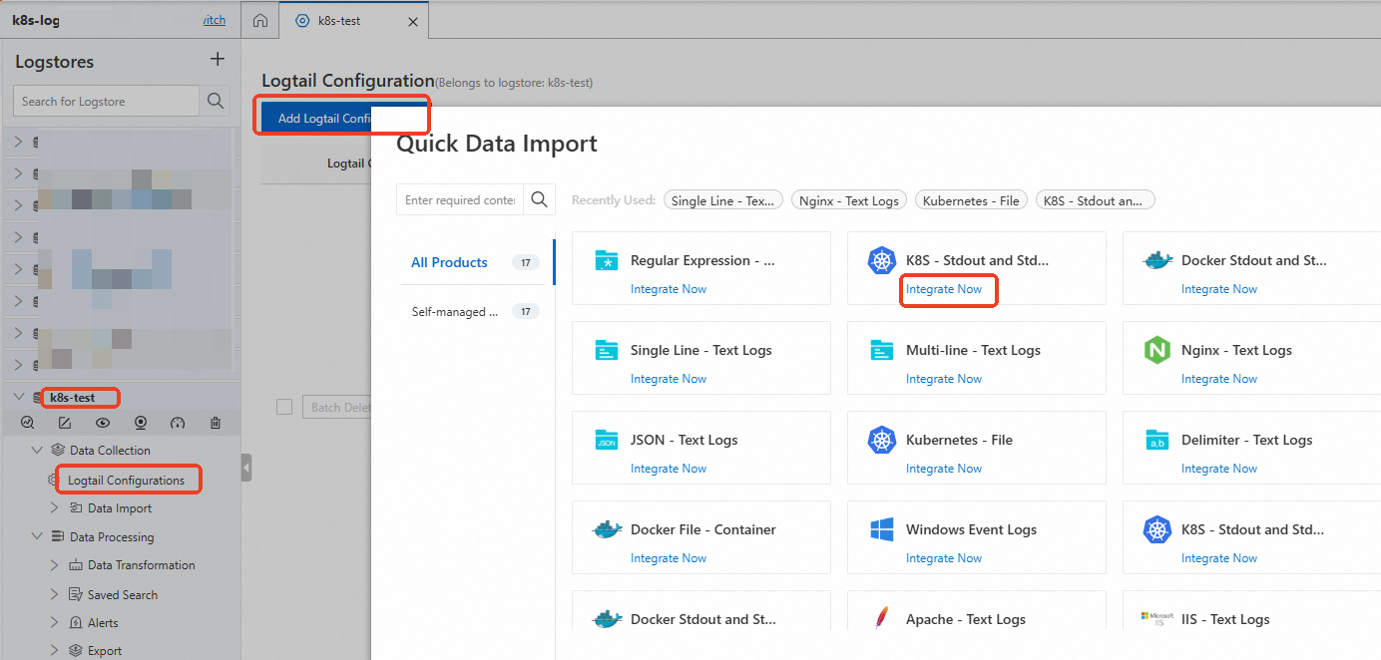Click the Apache feather icon
The image size is (1381, 660).
880,619
